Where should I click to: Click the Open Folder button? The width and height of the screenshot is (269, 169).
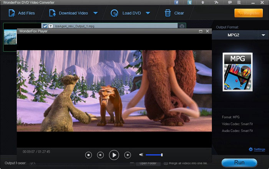tap(148, 163)
